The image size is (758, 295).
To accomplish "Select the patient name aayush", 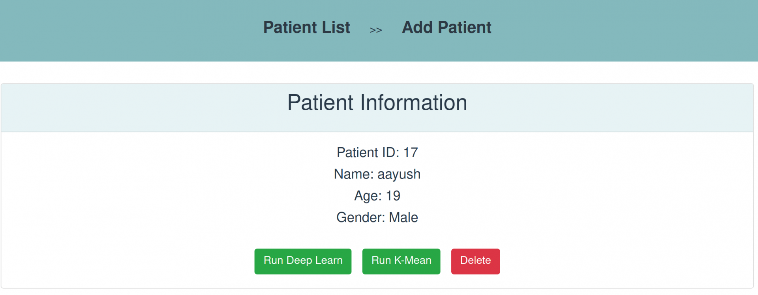I will [399, 174].
